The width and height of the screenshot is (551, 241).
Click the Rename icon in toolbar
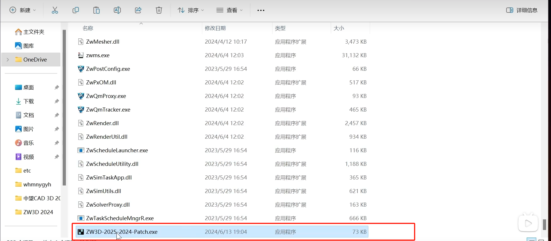point(117,10)
